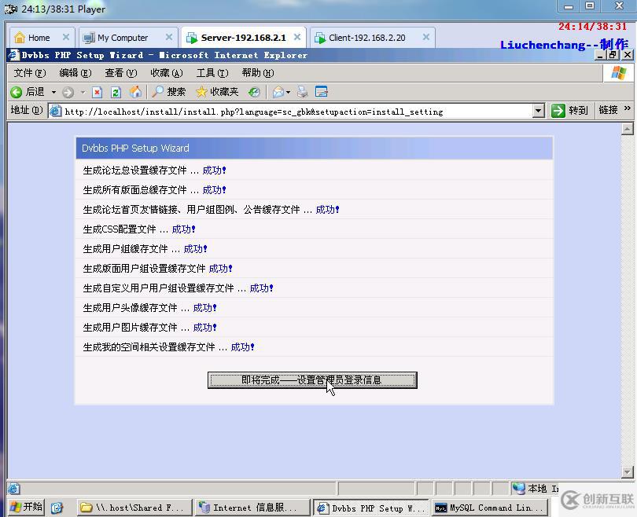Click the IE Back arrow icon
637x517 pixels.
(17, 92)
